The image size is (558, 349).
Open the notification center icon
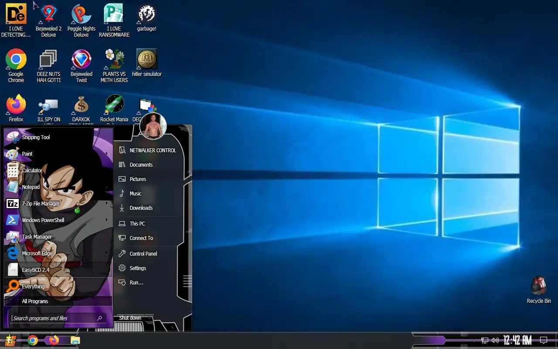click(x=544, y=340)
